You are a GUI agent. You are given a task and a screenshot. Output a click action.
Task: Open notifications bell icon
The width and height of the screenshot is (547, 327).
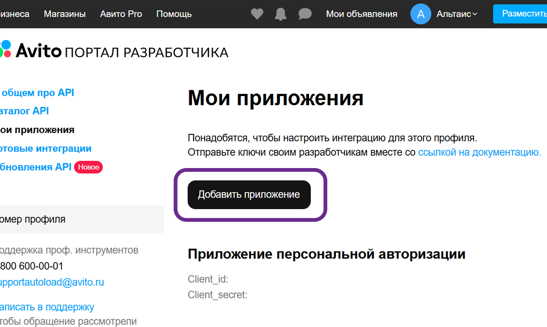coord(281,14)
